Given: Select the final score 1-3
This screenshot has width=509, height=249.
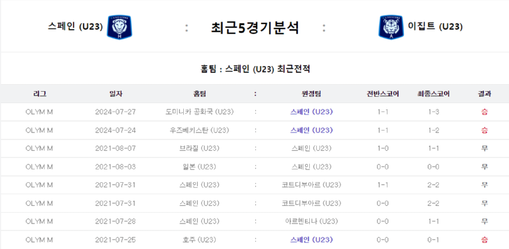Looking at the screenshot, I should (434, 112).
